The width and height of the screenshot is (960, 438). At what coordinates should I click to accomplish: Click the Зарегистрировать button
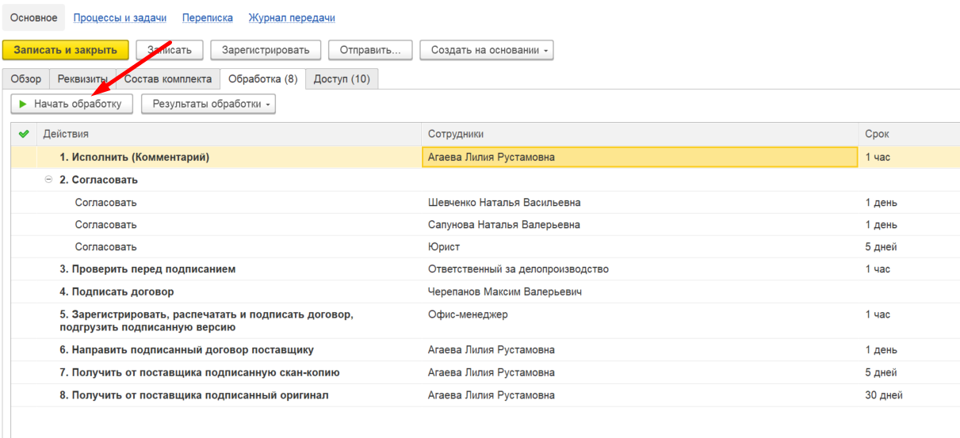[x=266, y=50]
